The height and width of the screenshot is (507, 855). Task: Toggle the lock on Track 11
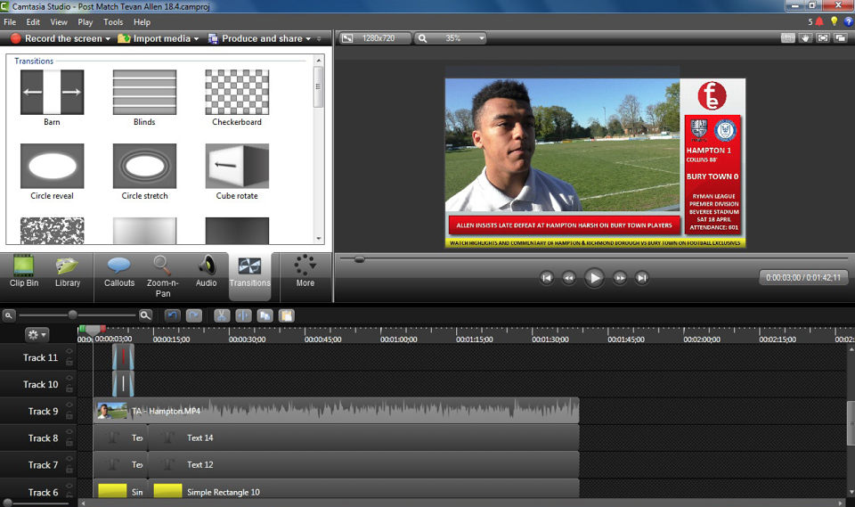(x=69, y=361)
